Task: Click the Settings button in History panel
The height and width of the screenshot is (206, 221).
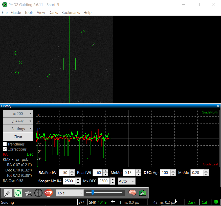Action: pos(18,129)
